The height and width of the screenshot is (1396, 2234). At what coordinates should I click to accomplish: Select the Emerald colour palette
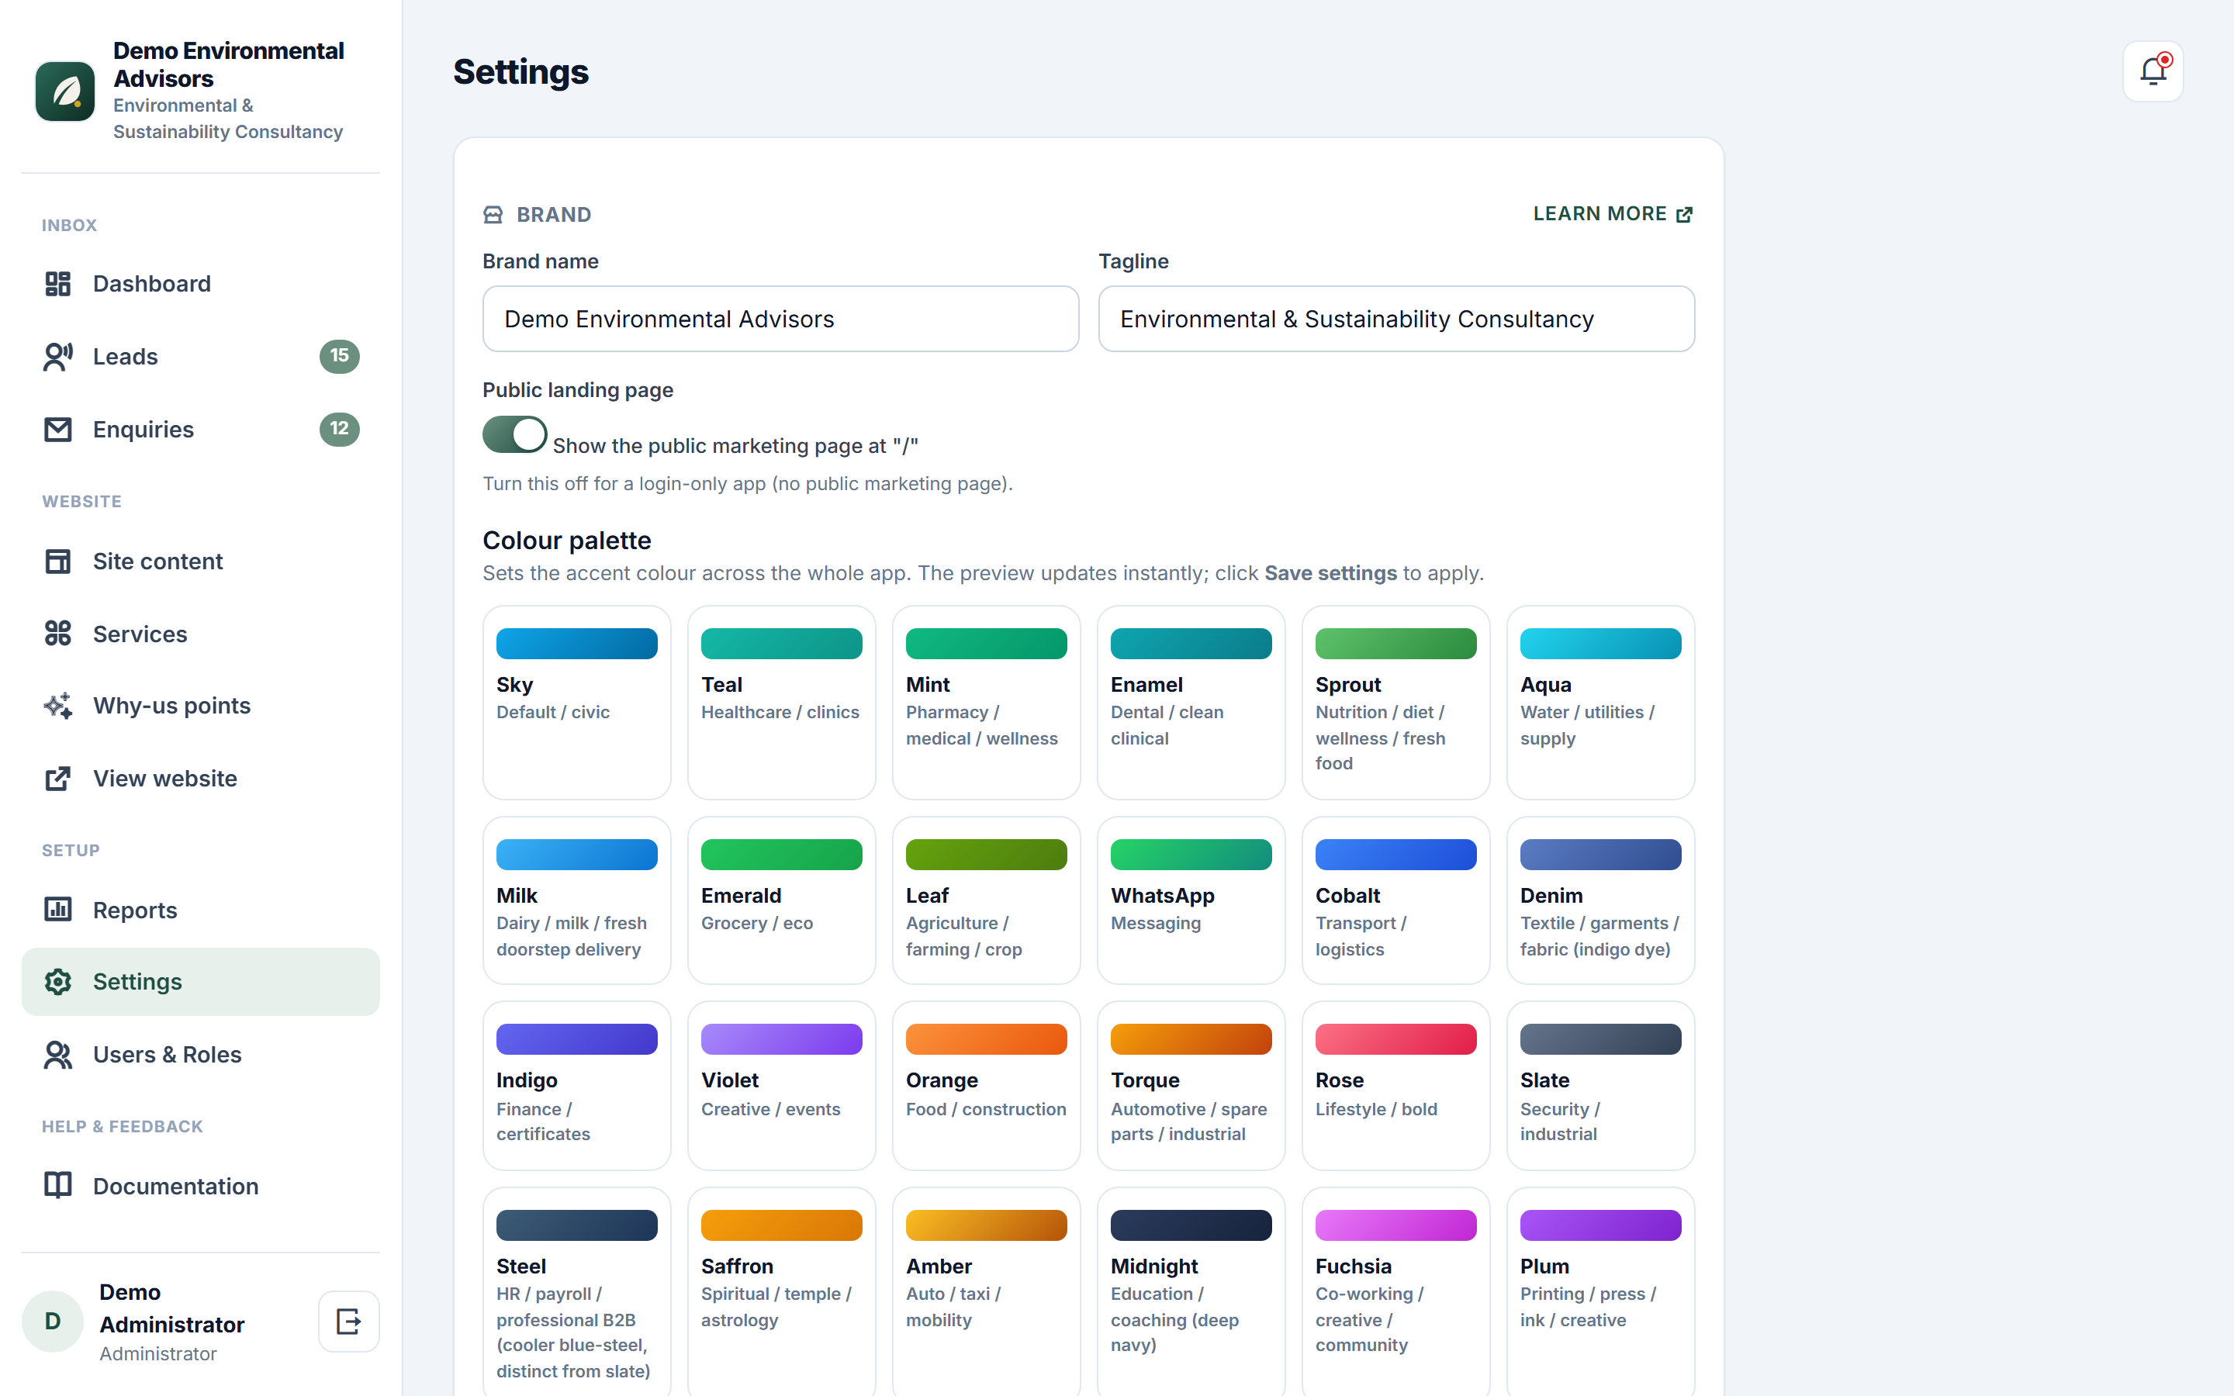point(782,900)
